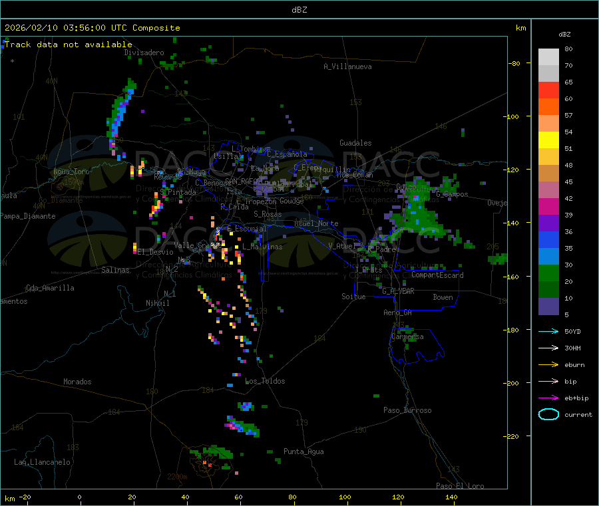The height and width of the screenshot is (506, 599).
Task: Click the 'Salinas' place label
Action: tap(115, 270)
